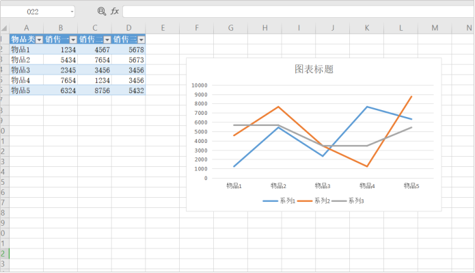The image size is (475, 273).
Task: Click the zoom magnifier icon beside fx
Action: [x=101, y=12]
